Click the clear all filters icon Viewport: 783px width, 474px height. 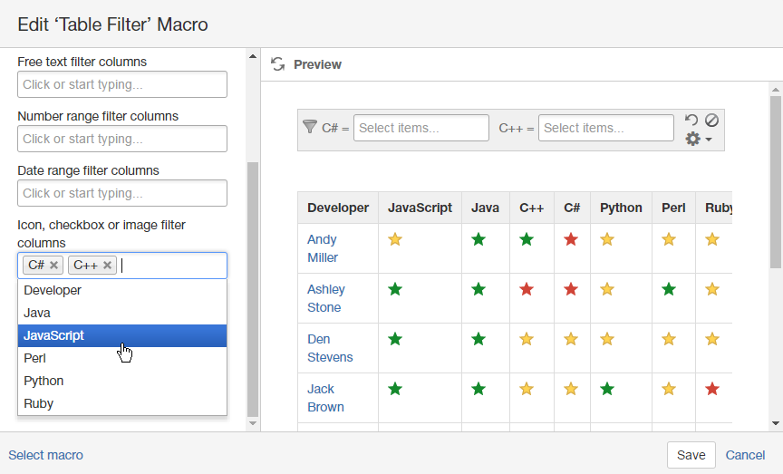(x=711, y=120)
